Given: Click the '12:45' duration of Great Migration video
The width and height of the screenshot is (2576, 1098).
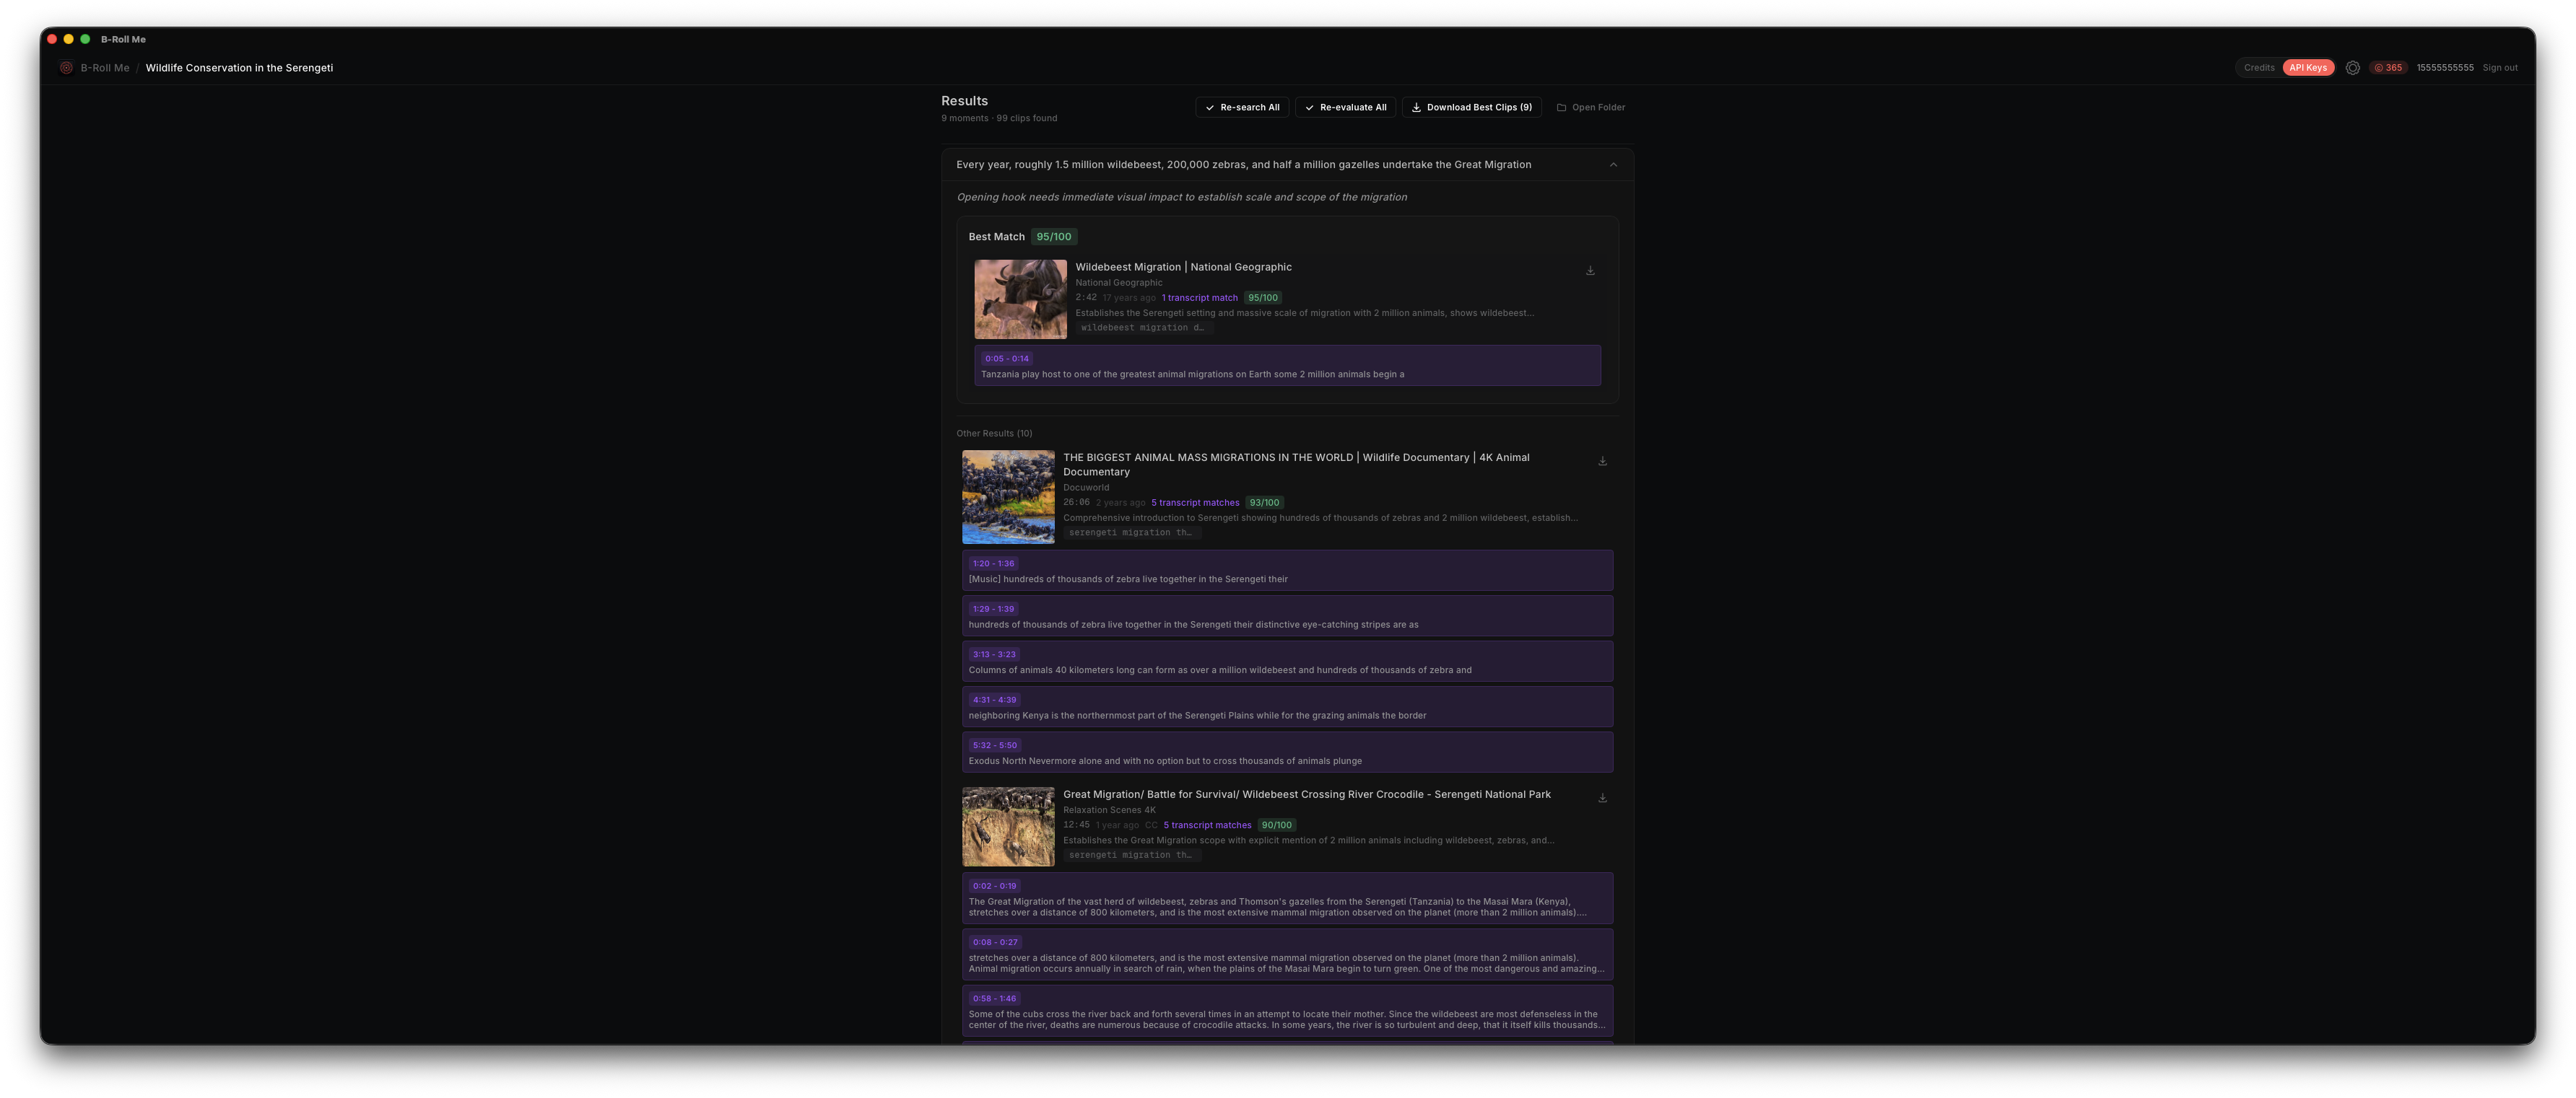Looking at the screenshot, I should (1076, 825).
